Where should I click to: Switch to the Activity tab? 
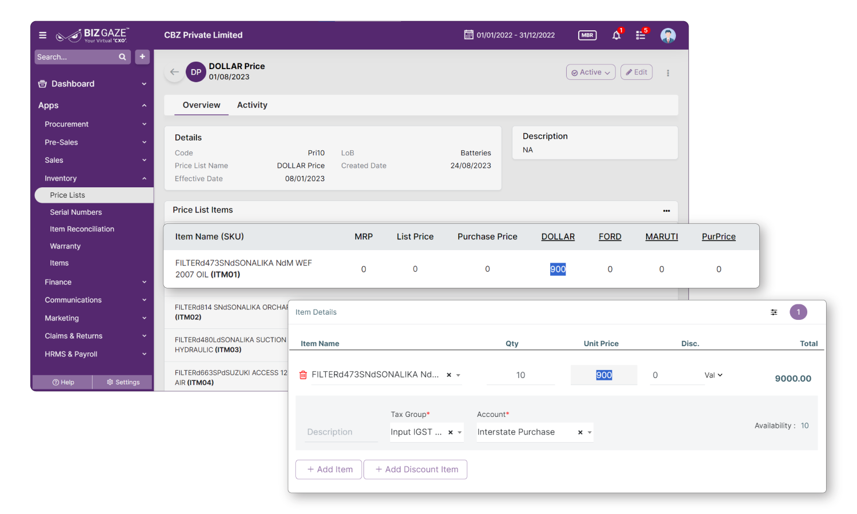(252, 105)
